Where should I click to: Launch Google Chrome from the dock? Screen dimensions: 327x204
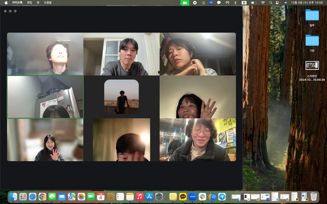point(42,197)
